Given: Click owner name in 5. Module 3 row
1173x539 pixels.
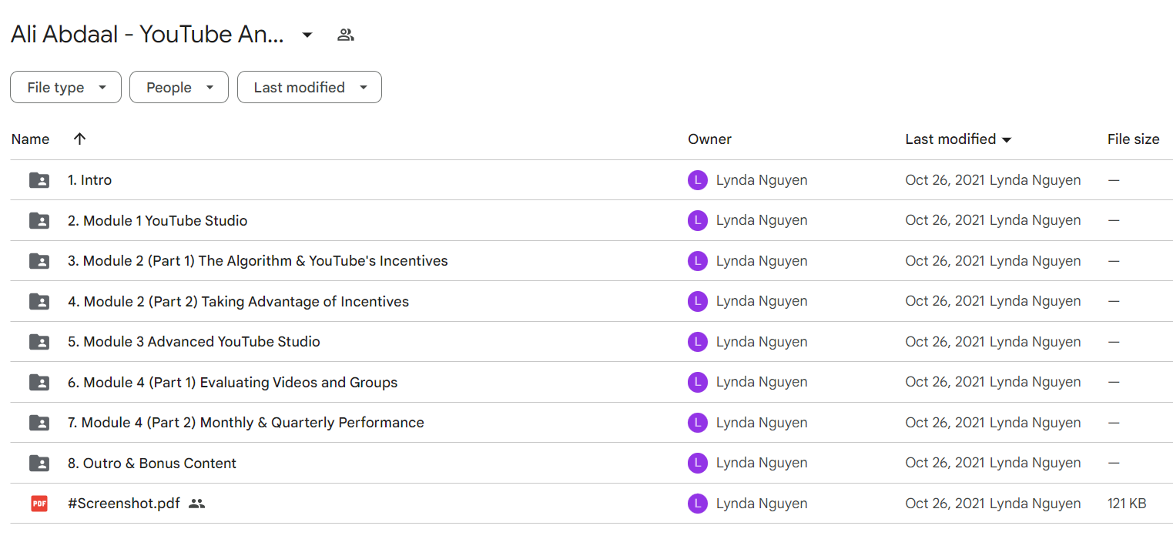Looking at the screenshot, I should [x=762, y=342].
